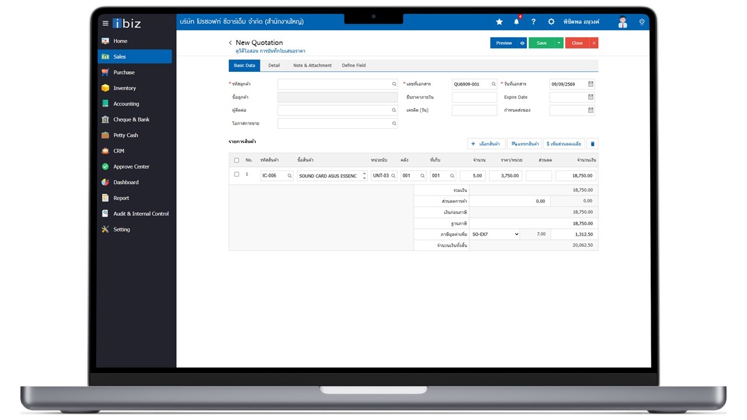Click the stepper arrows on the product name field
The image size is (747, 420).
[365, 175]
